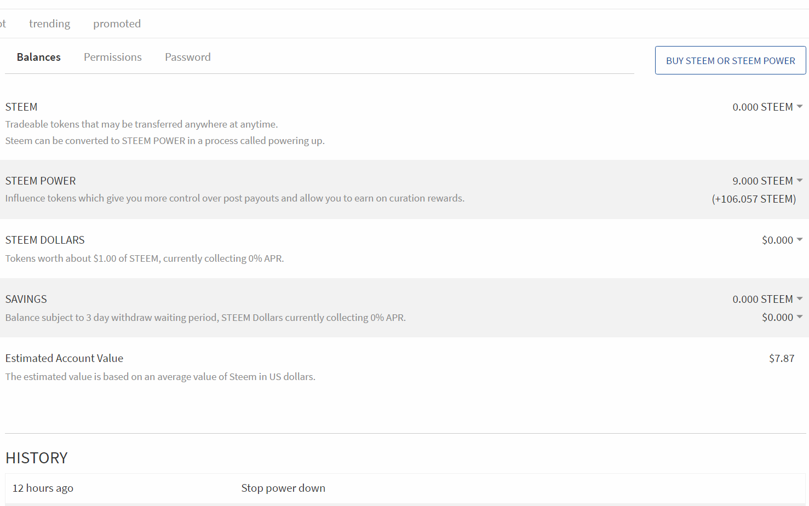The width and height of the screenshot is (809, 506).
Task: Open the Password tab
Action: click(x=188, y=57)
